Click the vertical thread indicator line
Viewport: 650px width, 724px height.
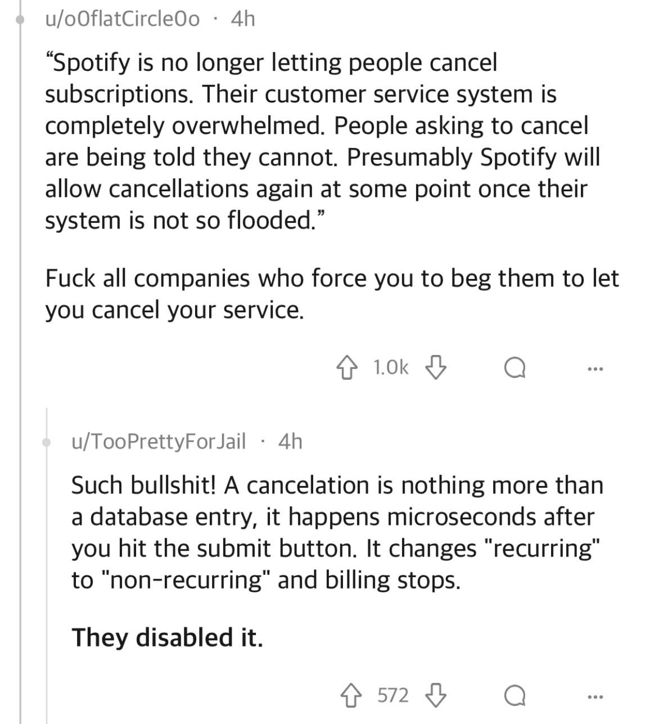click(x=20, y=225)
